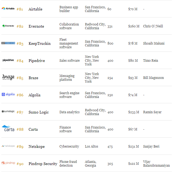The width and height of the screenshot is (172, 172).
Task: Select the Cybersecurity category text
Action: (x=69, y=147)
